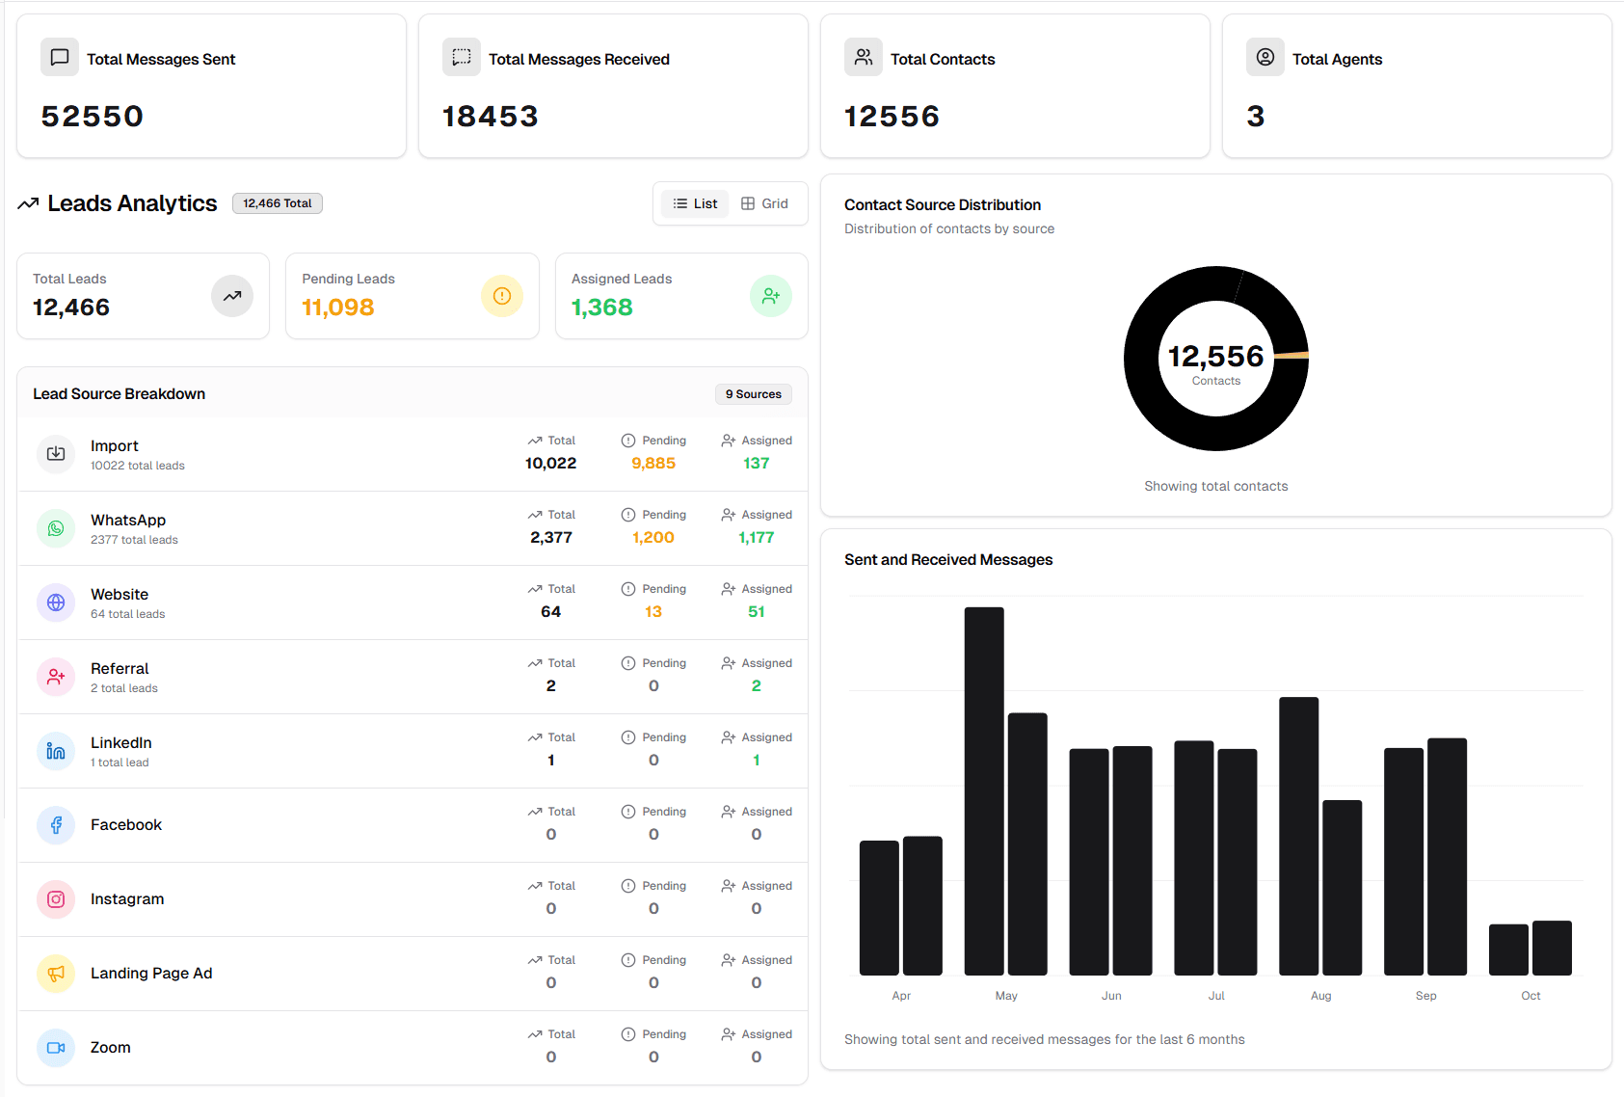The image size is (1624, 1097).
Task: Expand the 9 Sources breakdown badge
Action: click(753, 394)
